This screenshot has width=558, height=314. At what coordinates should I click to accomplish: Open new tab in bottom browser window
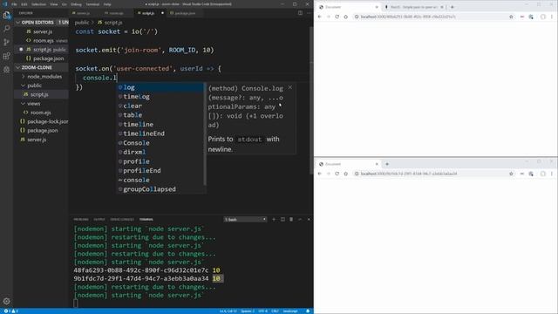click(387, 164)
